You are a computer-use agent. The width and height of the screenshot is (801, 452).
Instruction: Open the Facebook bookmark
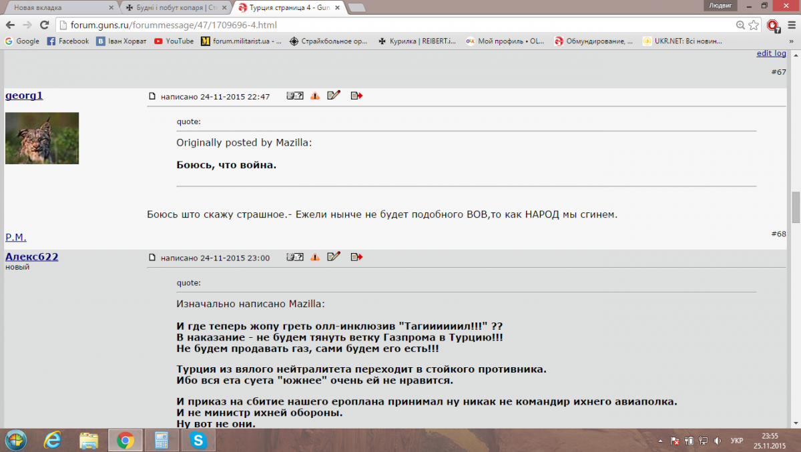pos(67,41)
